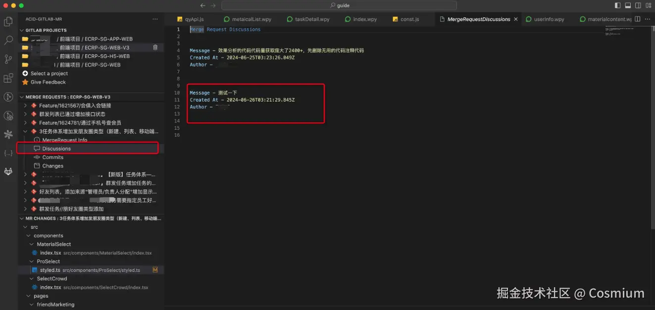Open the Extensions view in activity bar

[x=8, y=78]
